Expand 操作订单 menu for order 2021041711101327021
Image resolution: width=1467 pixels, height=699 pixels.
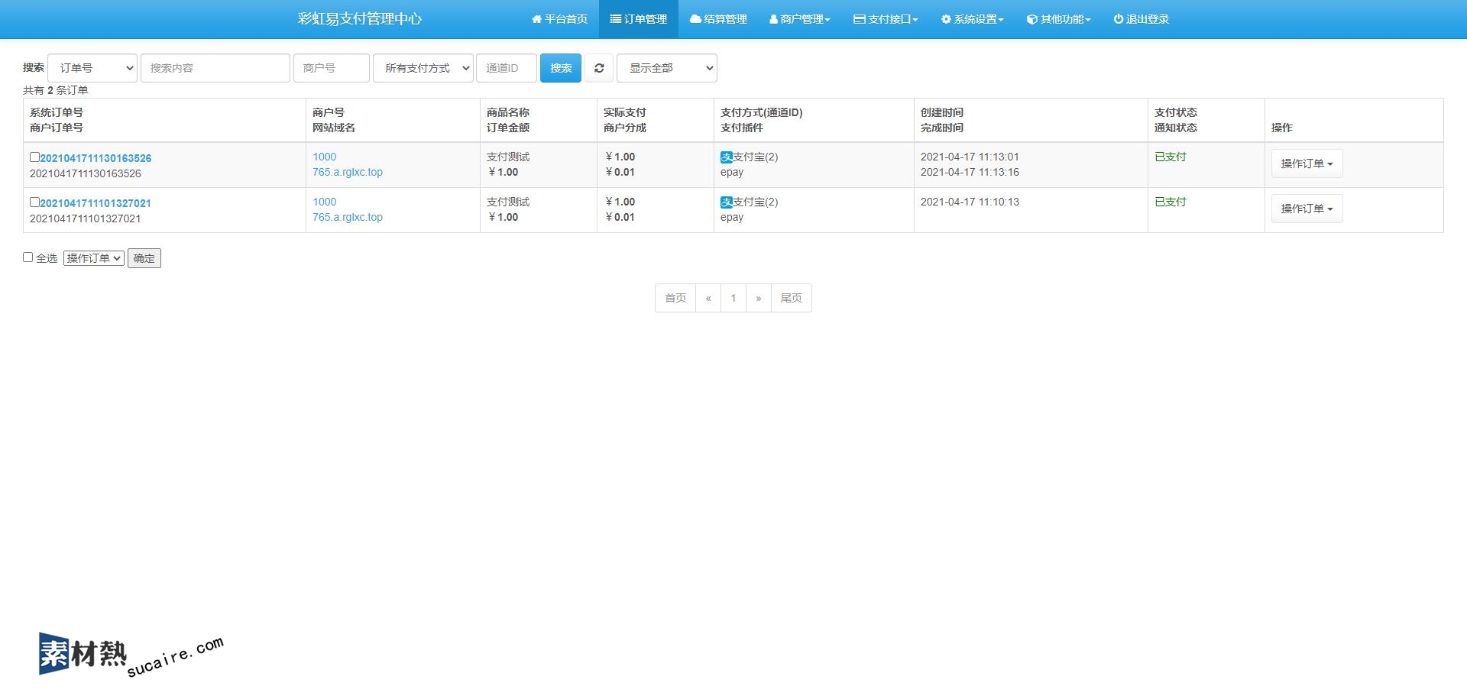(x=1307, y=209)
